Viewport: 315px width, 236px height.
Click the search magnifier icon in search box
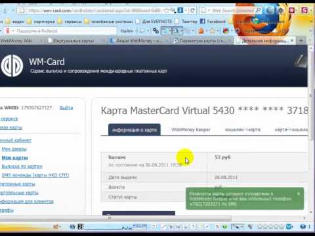pyautogui.click(x=259, y=10)
